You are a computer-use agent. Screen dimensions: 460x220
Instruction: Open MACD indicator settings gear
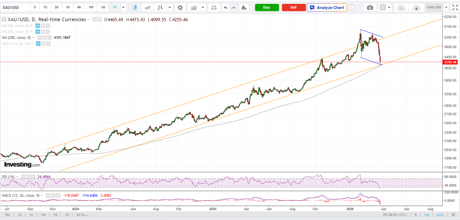coord(53,195)
